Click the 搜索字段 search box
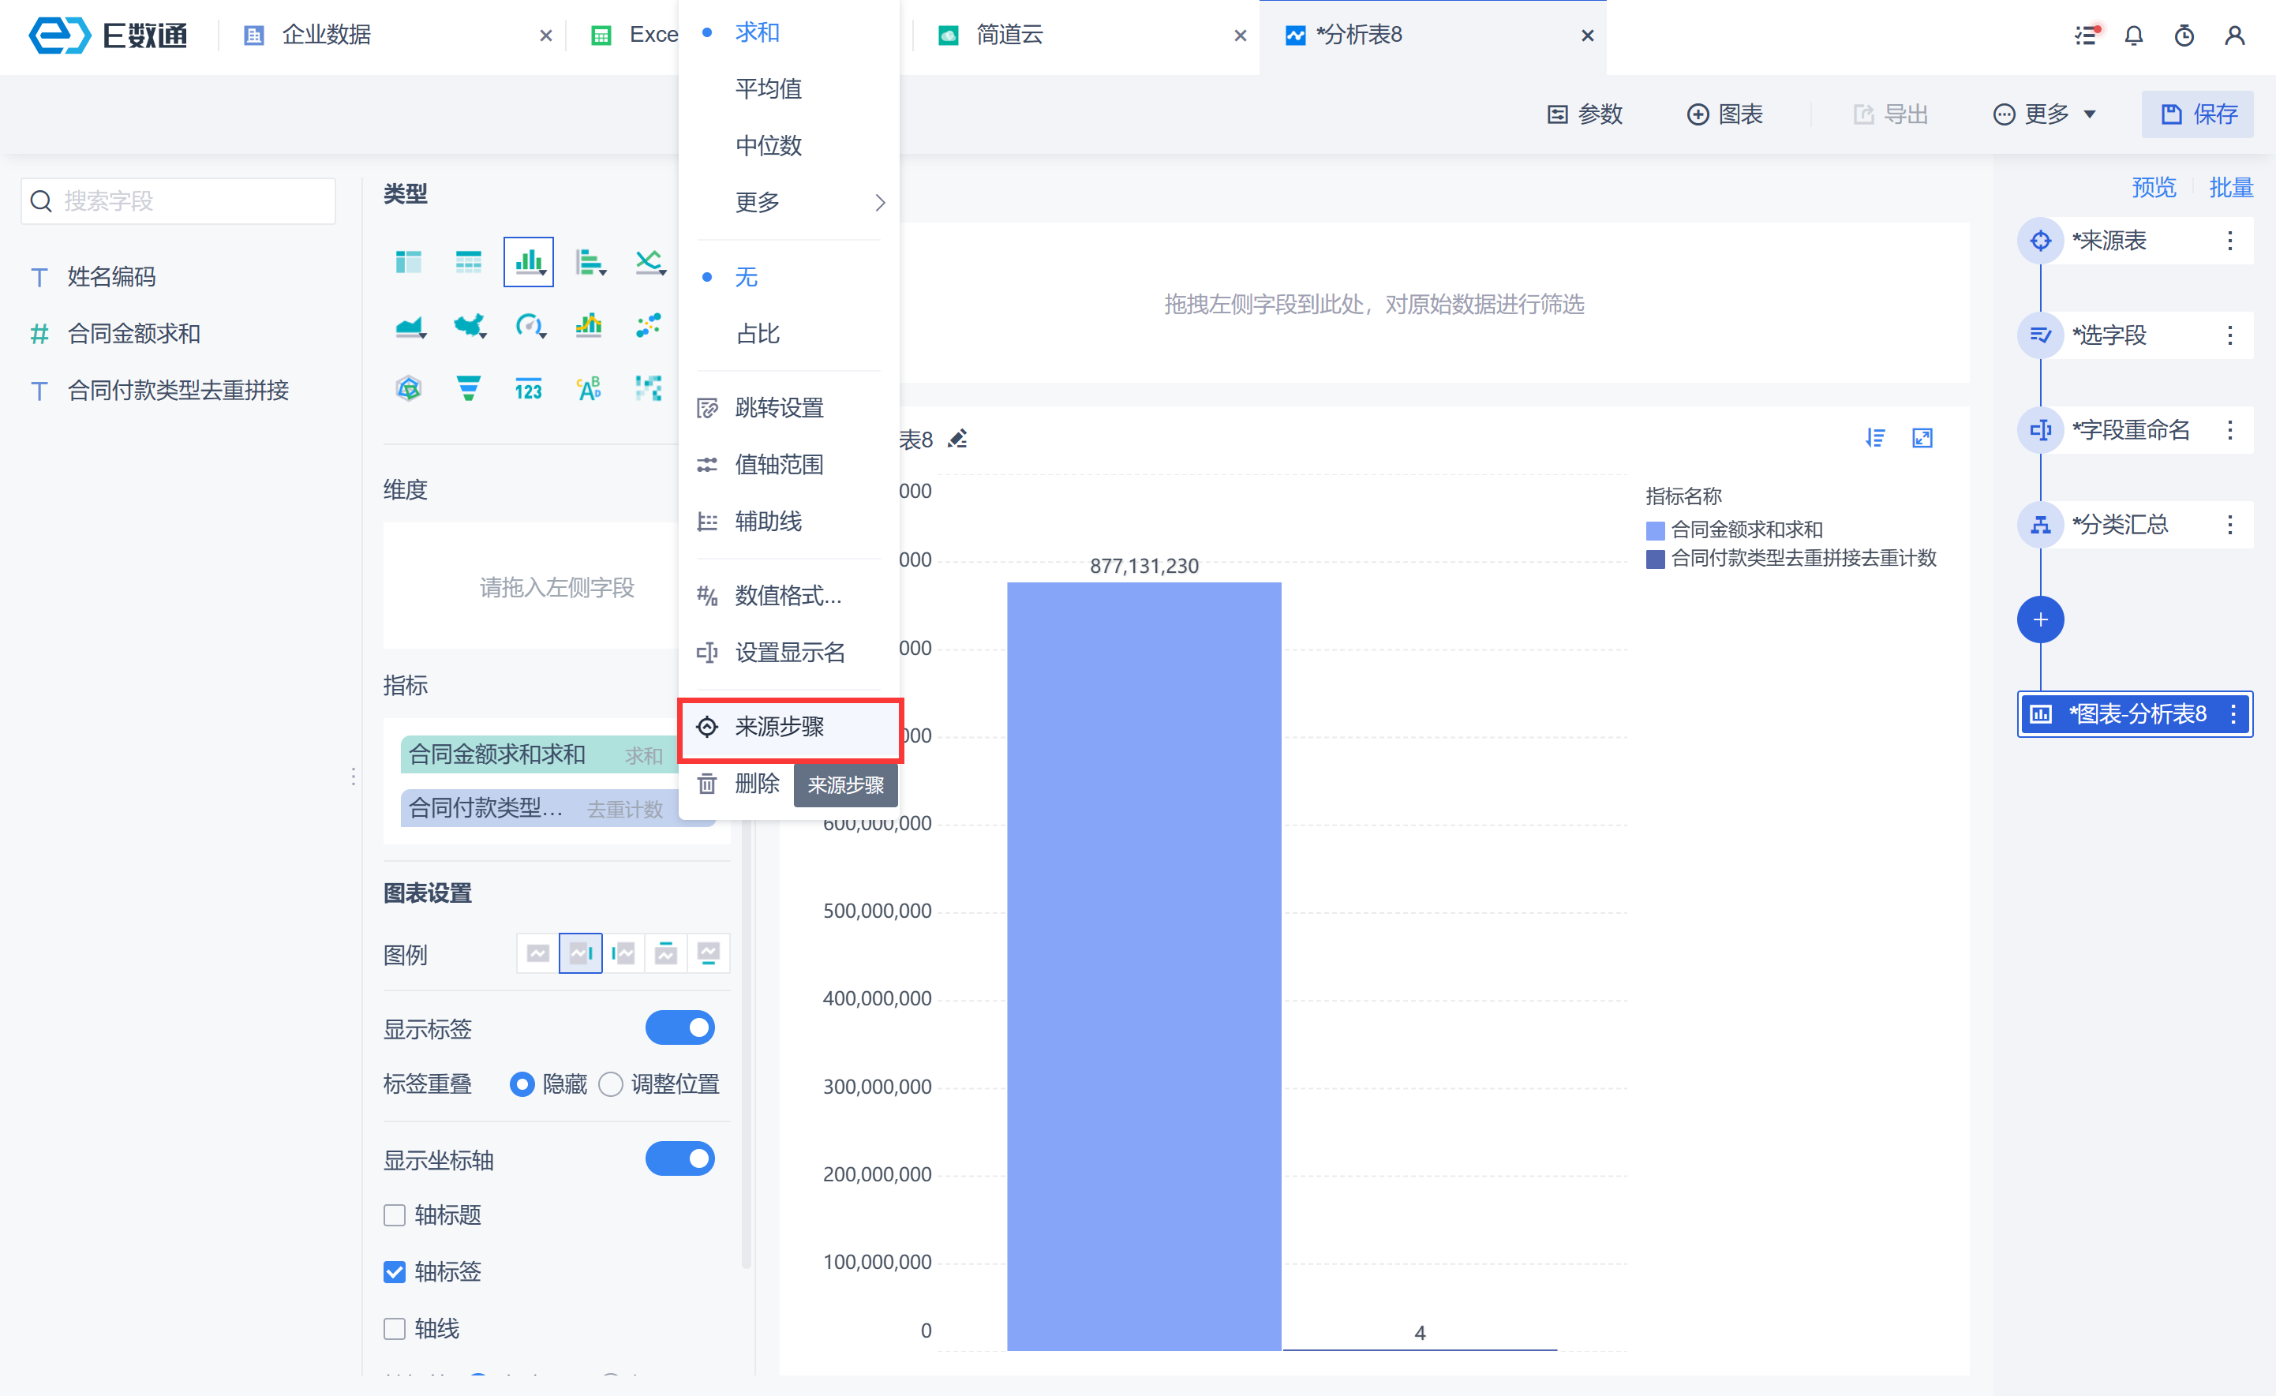 click(179, 200)
